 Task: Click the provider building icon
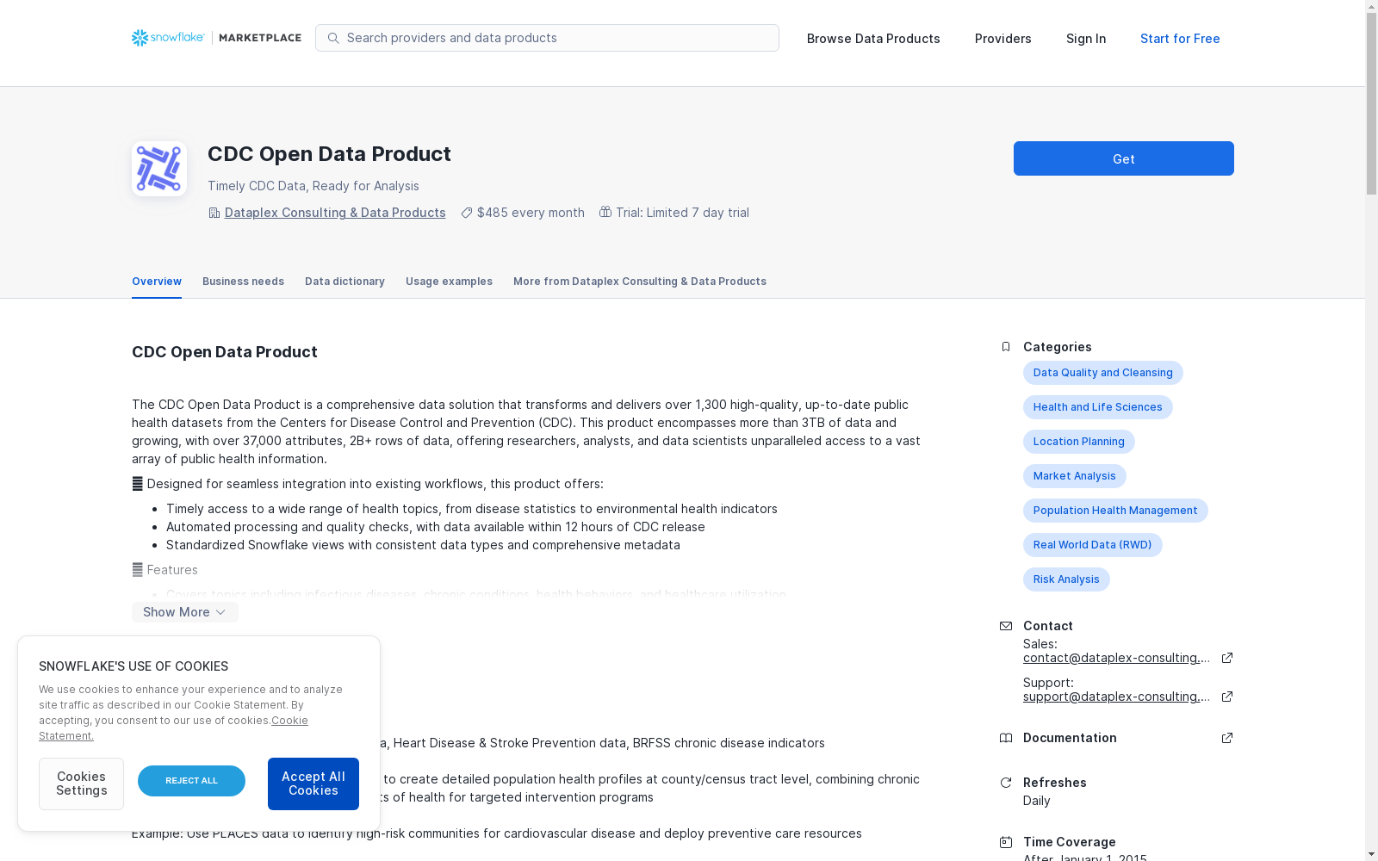click(214, 213)
